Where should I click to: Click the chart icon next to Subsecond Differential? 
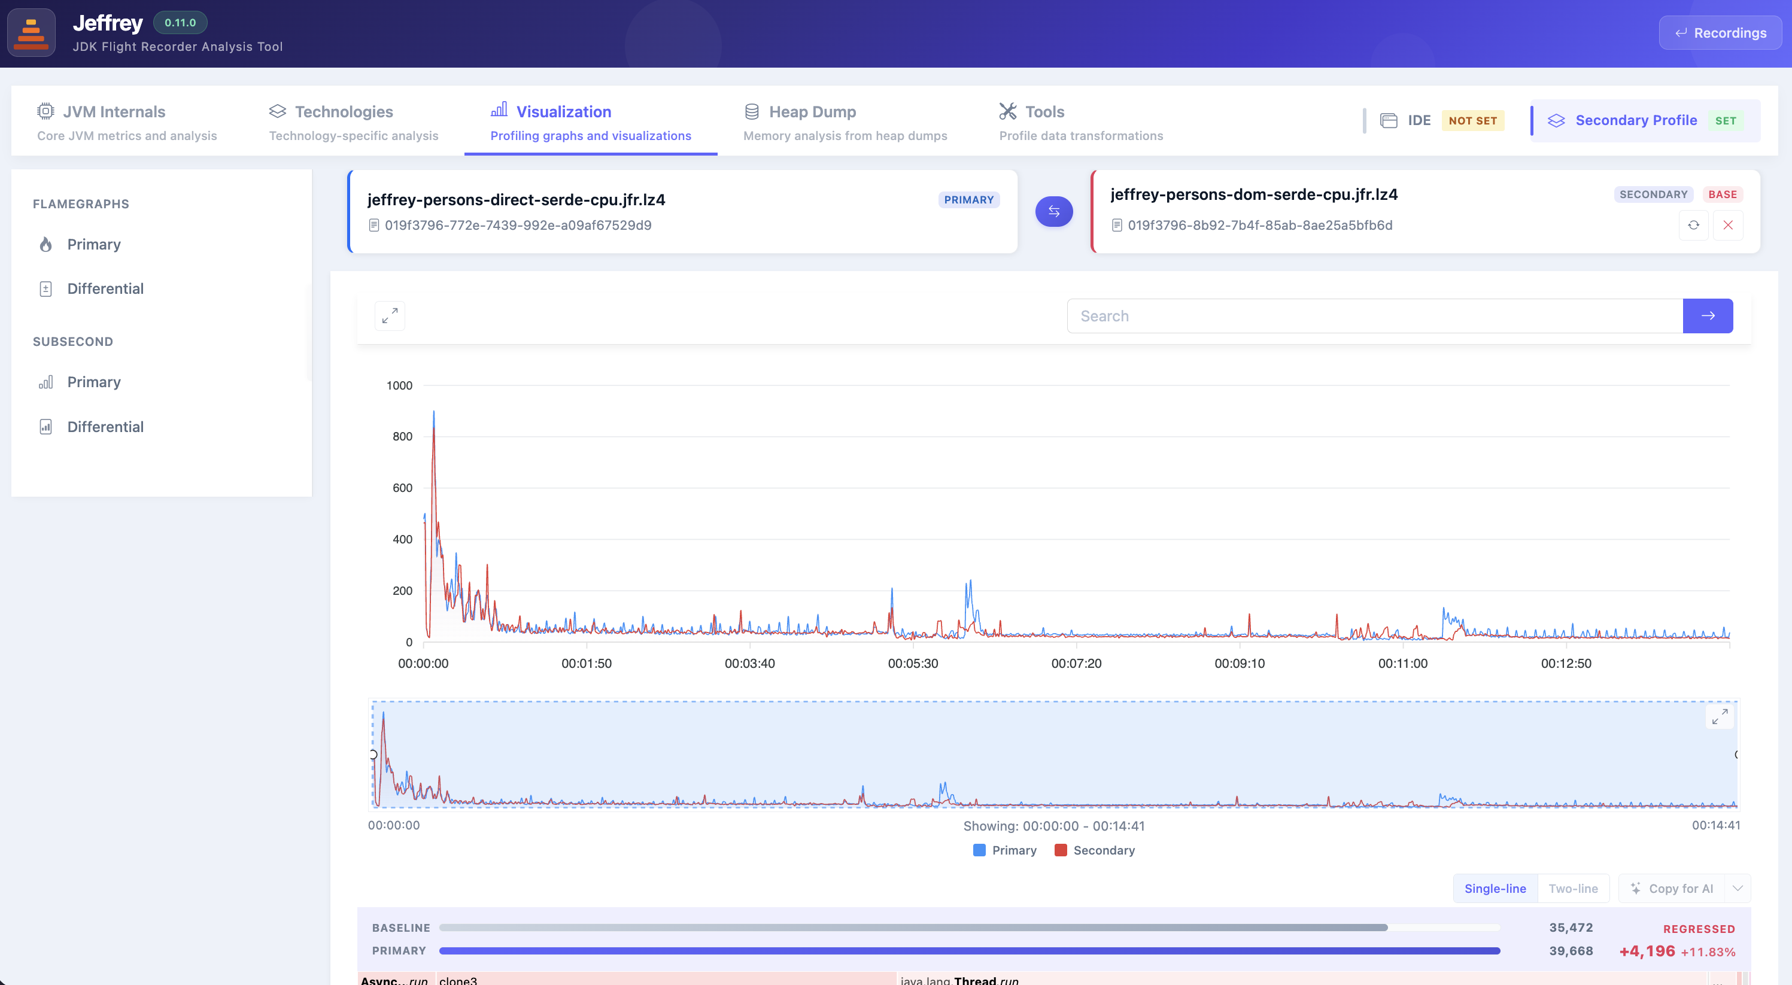coord(46,427)
